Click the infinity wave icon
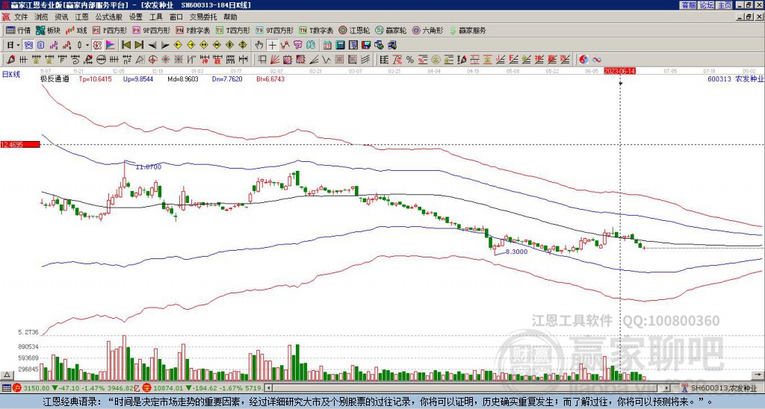This screenshot has height=409, width=765. pos(597,60)
